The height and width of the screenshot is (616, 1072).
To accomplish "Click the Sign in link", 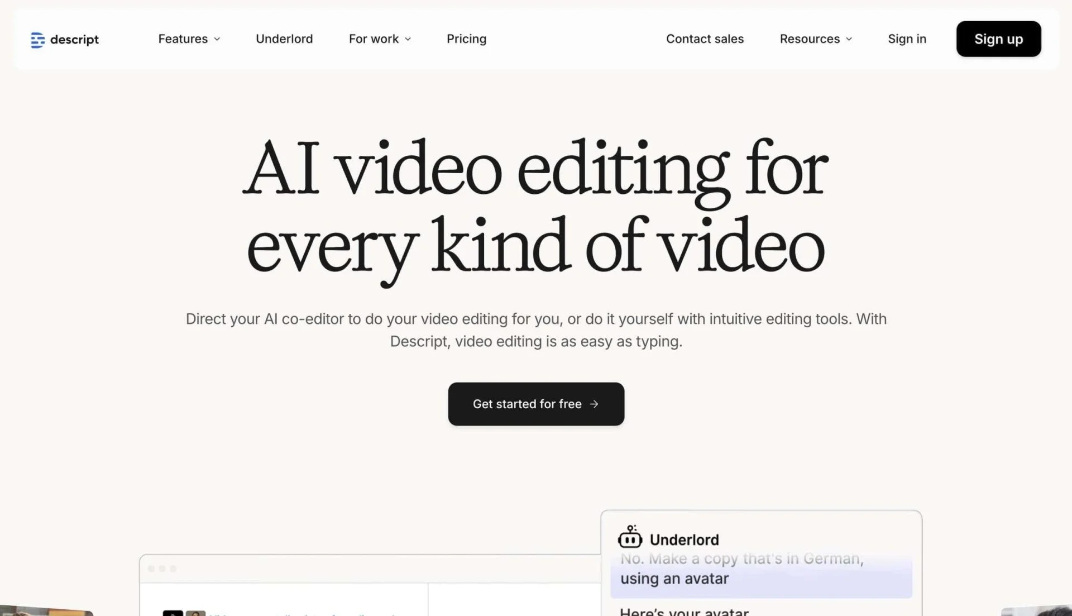I will [x=907, y=39].
